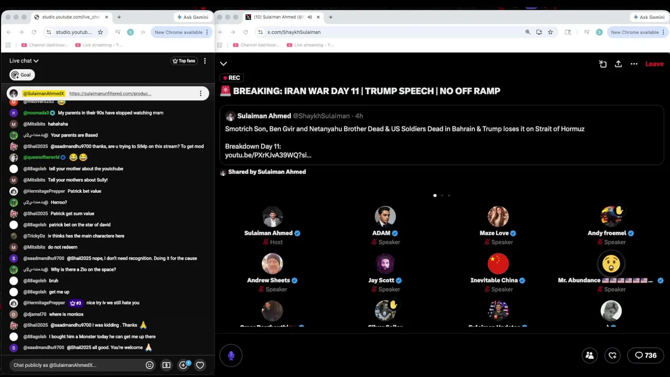The width and height of the screenshot is (670, 377).
Task: Go to second page dot of speakers
Action: [442, 195]
